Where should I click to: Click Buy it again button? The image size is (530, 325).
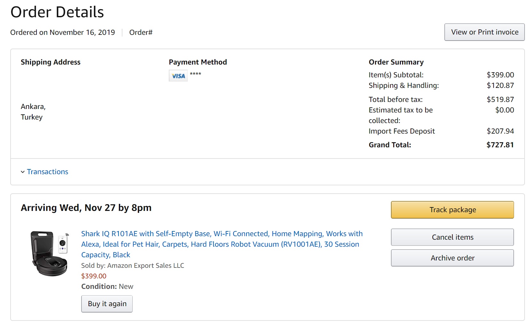(107, 304)
